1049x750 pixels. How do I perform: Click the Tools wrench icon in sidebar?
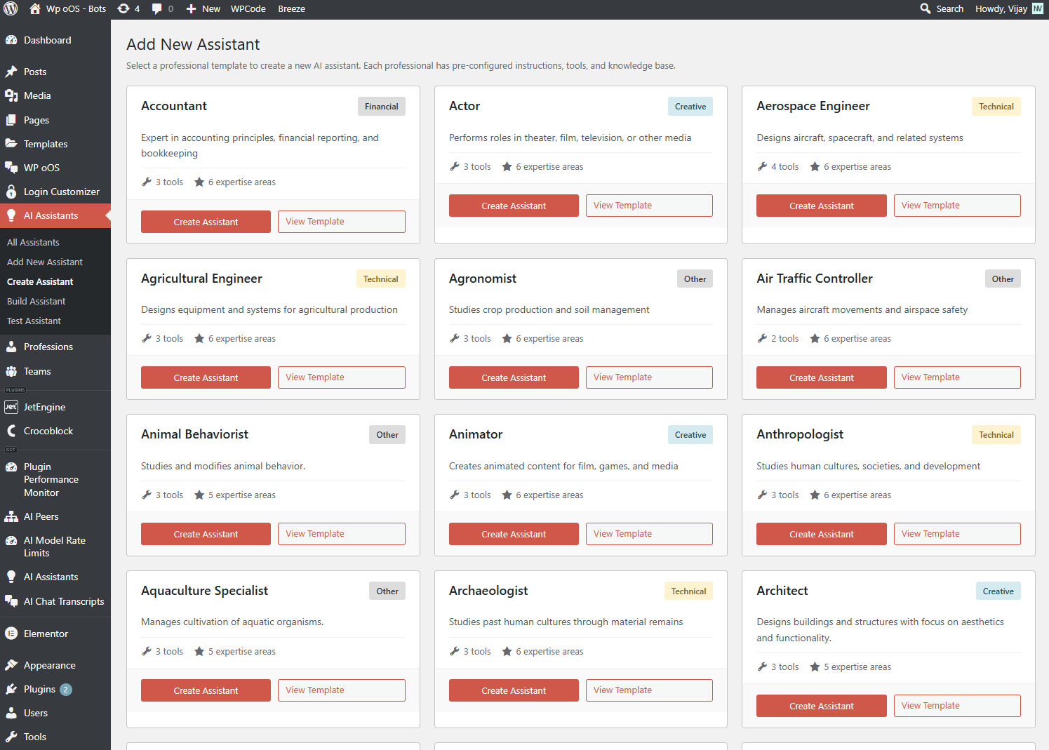[11, 737]
